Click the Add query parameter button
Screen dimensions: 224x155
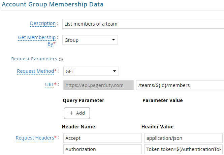click(x=77, y=113)
